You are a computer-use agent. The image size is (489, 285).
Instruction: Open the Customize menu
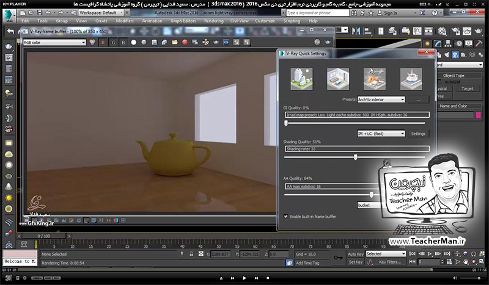[265, 21]
